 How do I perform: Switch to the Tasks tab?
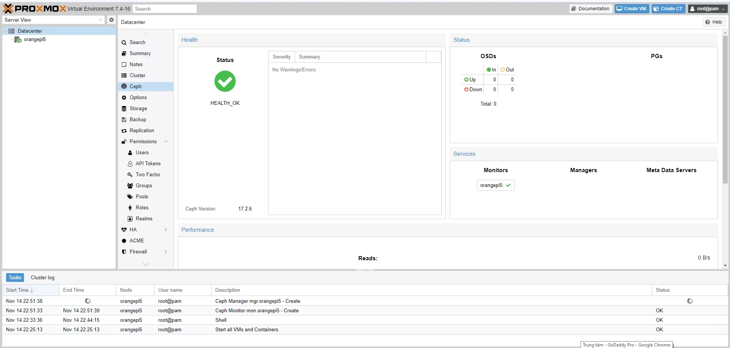coord(15,278)
